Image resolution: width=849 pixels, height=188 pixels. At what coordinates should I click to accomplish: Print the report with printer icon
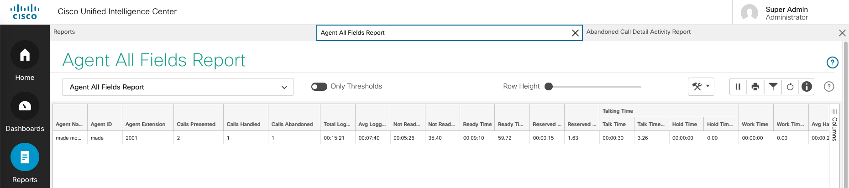tap(755, 87)
